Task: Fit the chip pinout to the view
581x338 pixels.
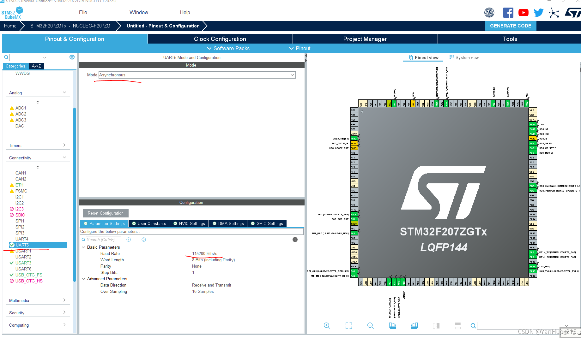Action: point(349,326)
